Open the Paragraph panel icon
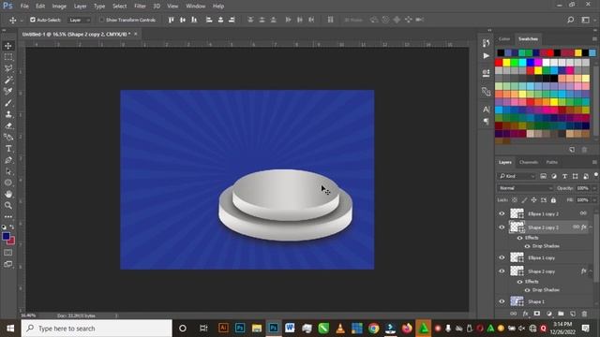The height and width of the screenshot is (337, 600). click(486, 122)
